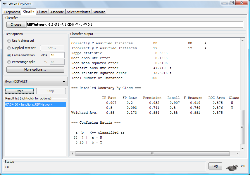Screen dimensions: 250x175
Task: Click the Weka bird icon in status area
Action: [x=232, y=168]
